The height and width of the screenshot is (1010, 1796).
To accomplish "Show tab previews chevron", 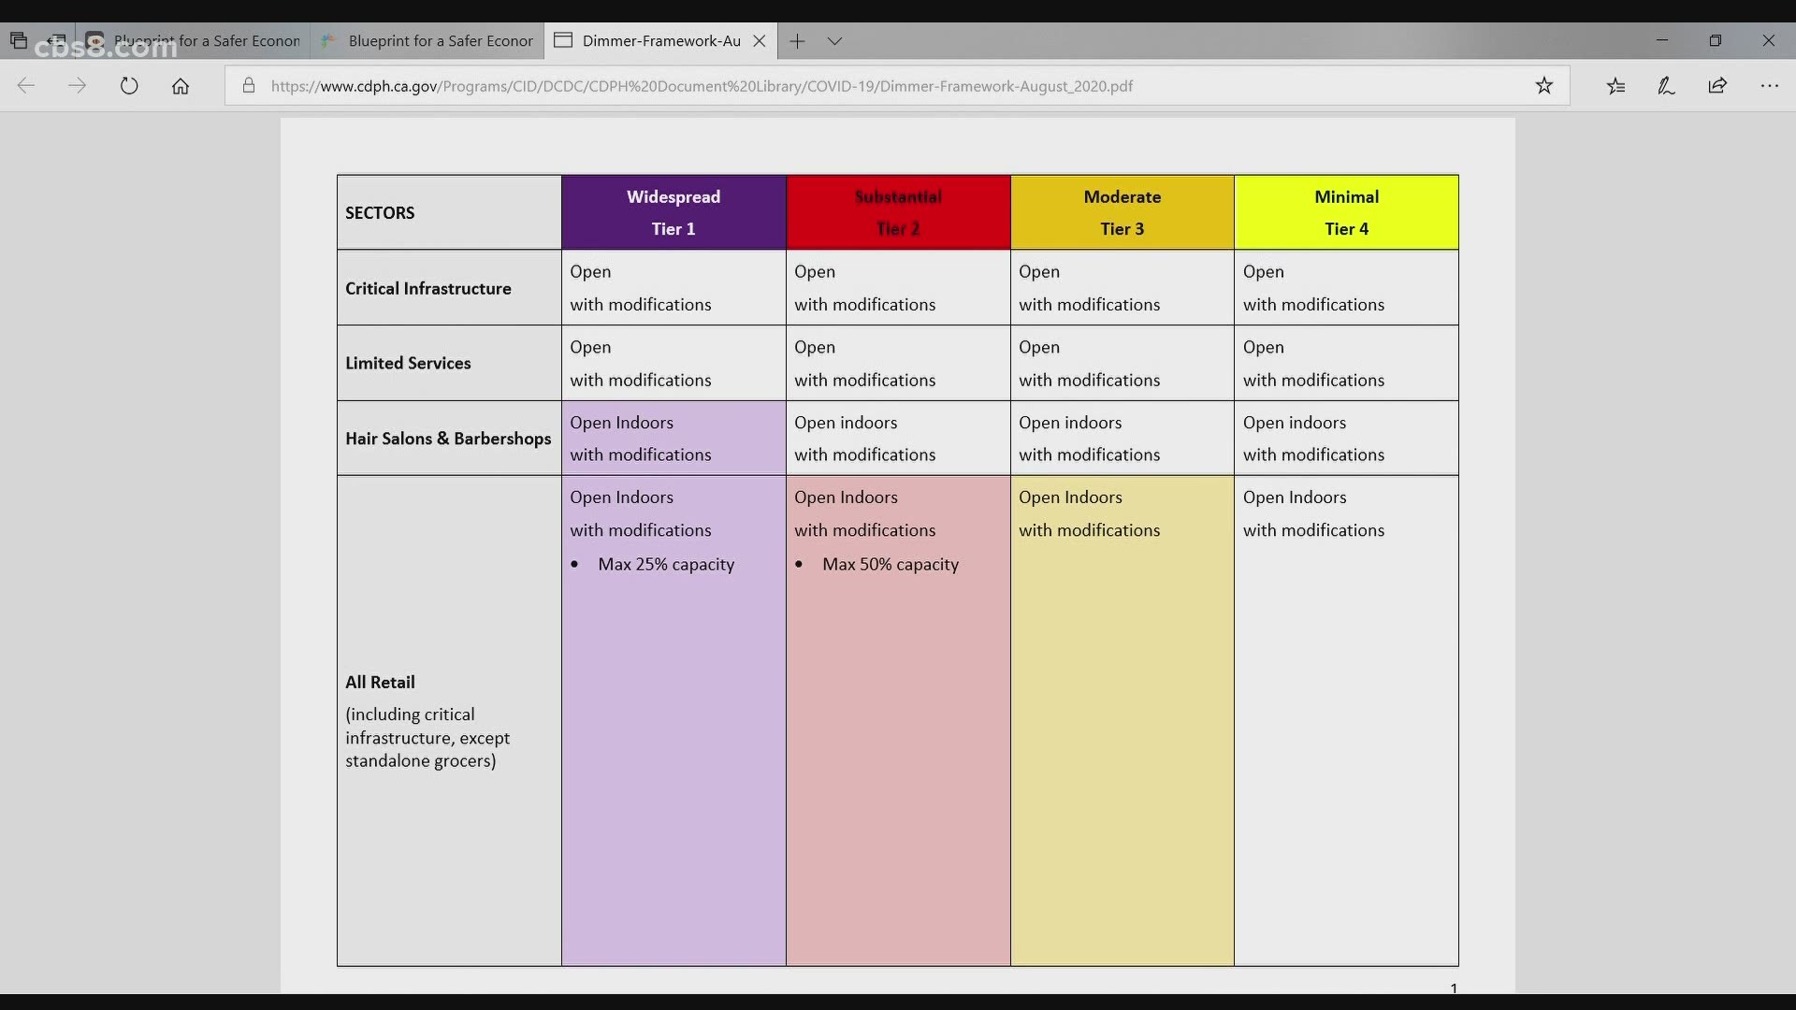I will 835,41.
